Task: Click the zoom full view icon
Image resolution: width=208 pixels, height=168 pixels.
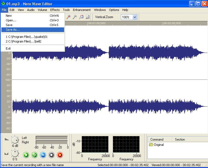Action: (87, 17)
